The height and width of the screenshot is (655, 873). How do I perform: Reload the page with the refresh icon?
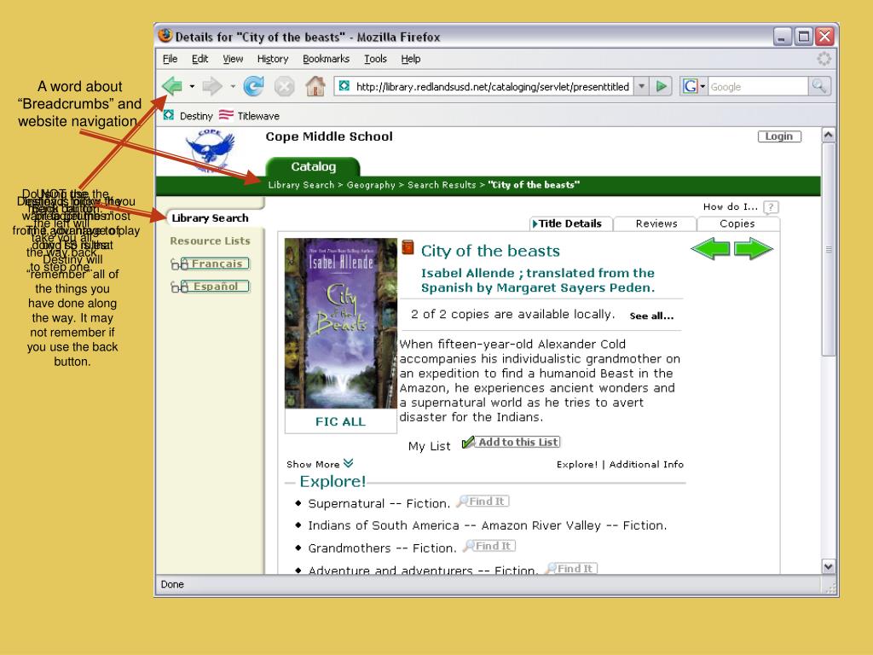pyautogui.click(x=253, y=86)
